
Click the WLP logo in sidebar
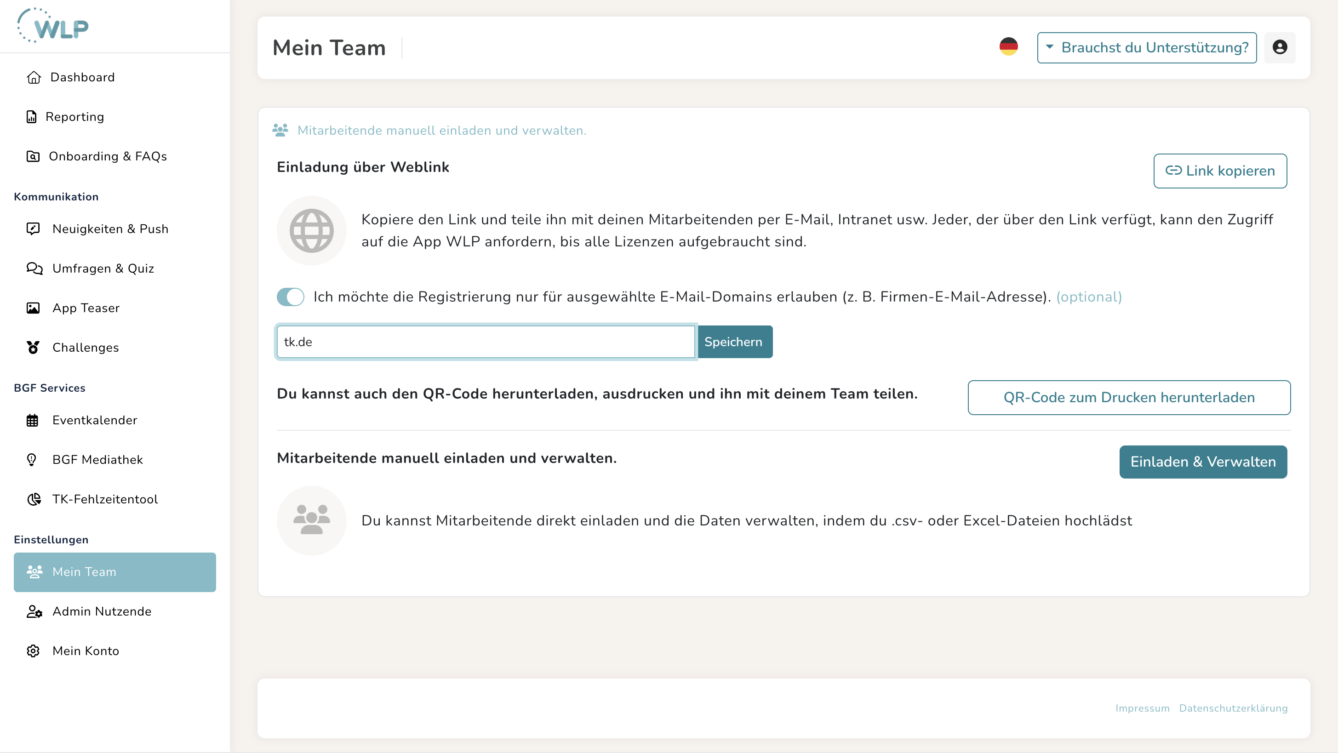53,26
